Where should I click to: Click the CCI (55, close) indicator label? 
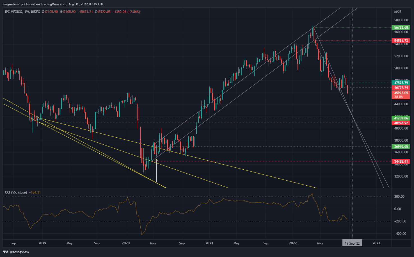[x=16, y=192]
